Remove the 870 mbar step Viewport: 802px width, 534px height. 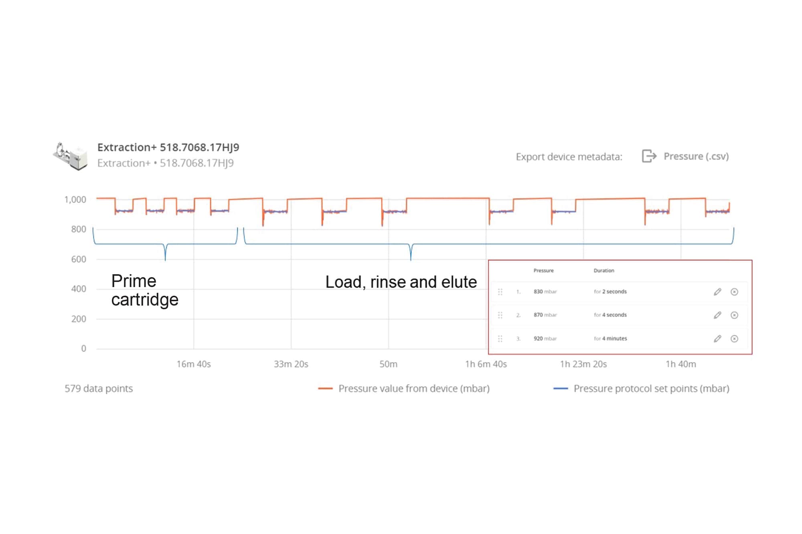734,315
